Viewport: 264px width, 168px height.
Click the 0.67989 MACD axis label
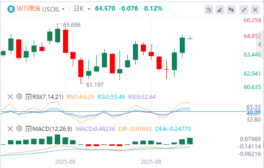click(250, 139)
